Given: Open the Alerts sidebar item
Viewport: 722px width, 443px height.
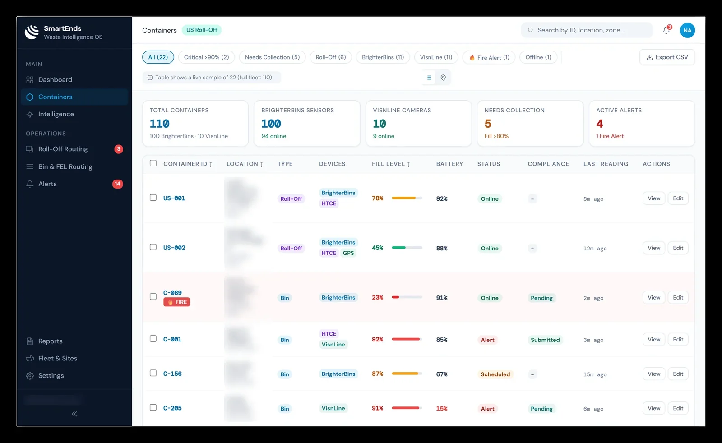Looking at the screenshot, I should pos(74,184).
